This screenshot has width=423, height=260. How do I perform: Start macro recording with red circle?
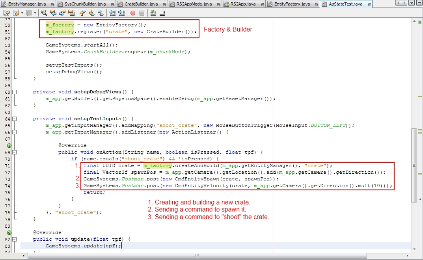tap(133, 13)
